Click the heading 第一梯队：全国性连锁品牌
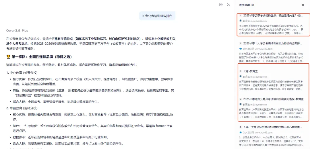 coord(42,57)
